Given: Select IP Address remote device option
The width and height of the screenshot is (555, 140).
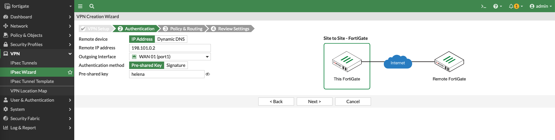Looking at the screenshot, I should 142,39.
